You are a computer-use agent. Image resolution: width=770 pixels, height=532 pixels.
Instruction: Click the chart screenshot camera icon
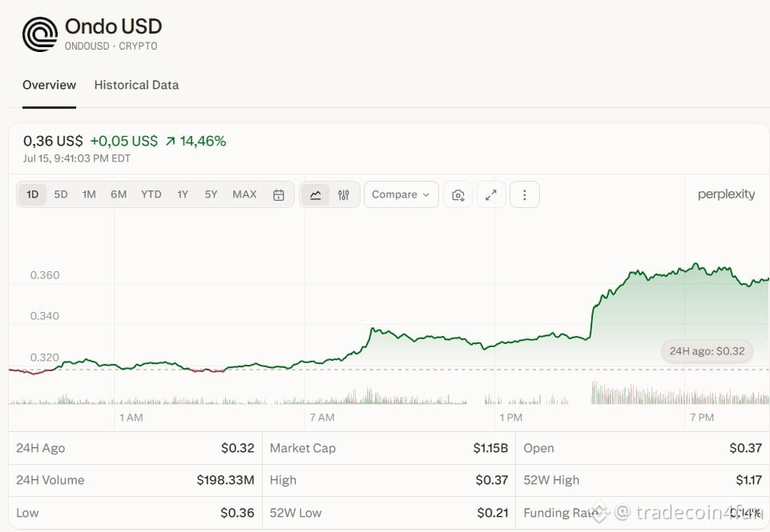click(x=458, y=194)
